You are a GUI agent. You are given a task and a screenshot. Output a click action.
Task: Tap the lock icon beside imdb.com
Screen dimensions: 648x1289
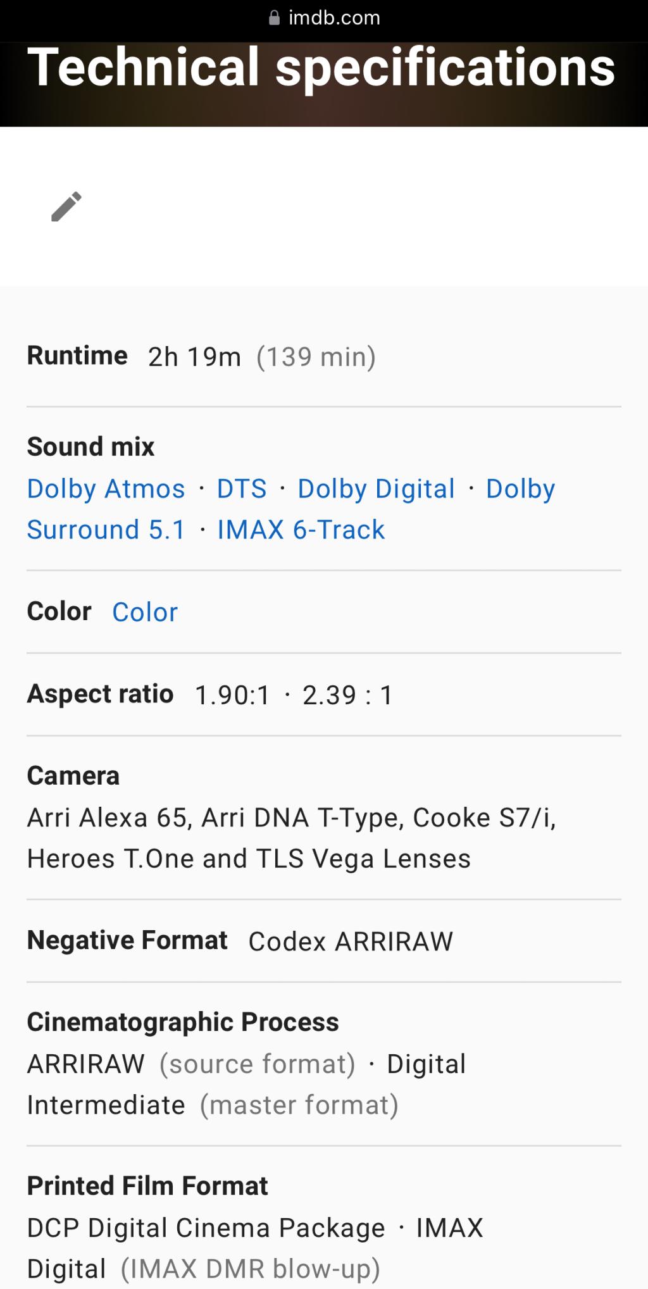pyautogui.click(x=274, y=18)
